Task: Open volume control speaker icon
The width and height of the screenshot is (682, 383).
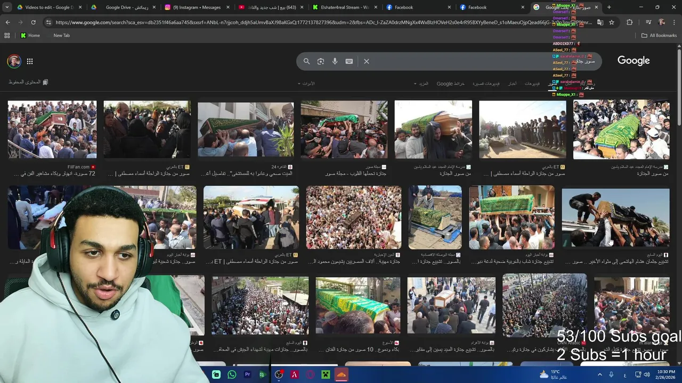Action: [646, 374]
